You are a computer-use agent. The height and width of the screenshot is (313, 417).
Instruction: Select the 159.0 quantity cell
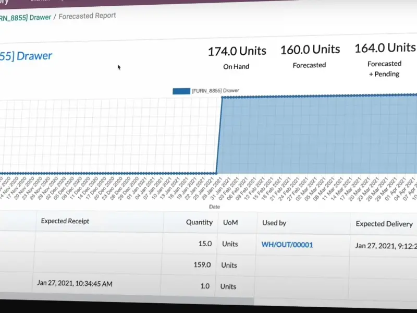(201, 264)
